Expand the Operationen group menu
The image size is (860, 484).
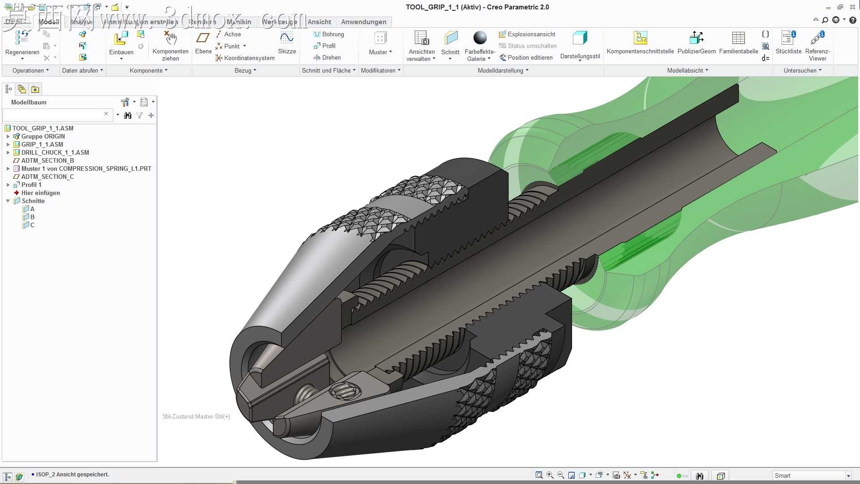click(30, 70)
